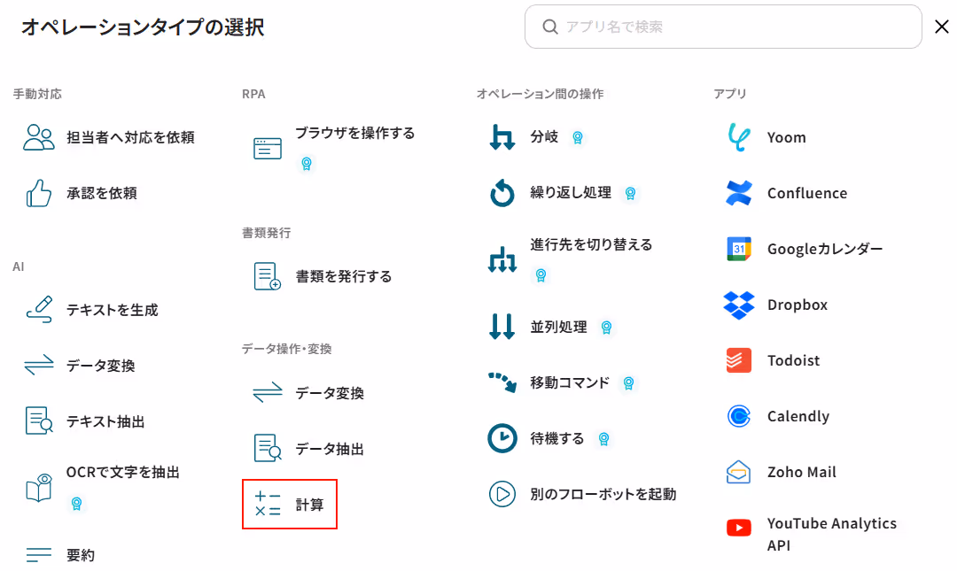Viewport: 957px width, 571px height.
Task: Select 担当者へ対応を依頼 operation label
Action: [x=130, y=137]
